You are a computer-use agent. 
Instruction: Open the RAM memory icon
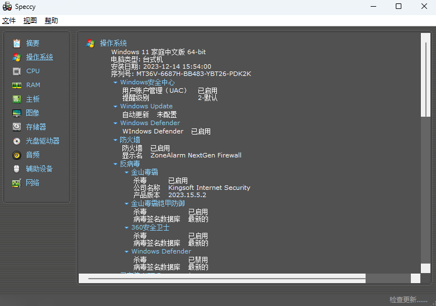tap(17, 85)
